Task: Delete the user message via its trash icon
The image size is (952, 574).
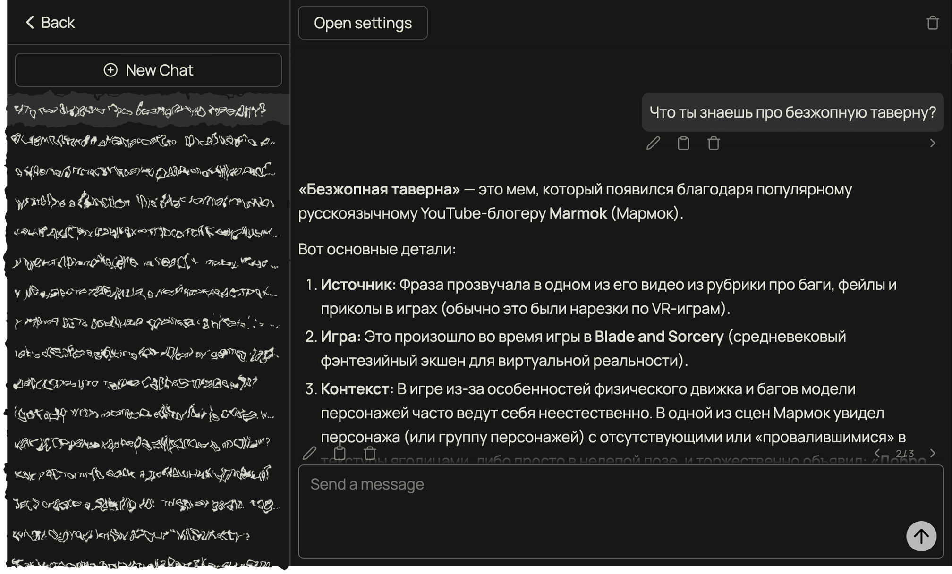Action: tap(714, 143)
